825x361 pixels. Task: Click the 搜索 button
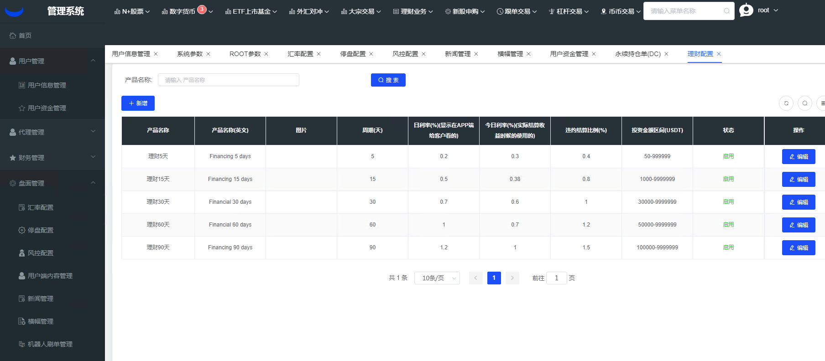click(388, 80)
